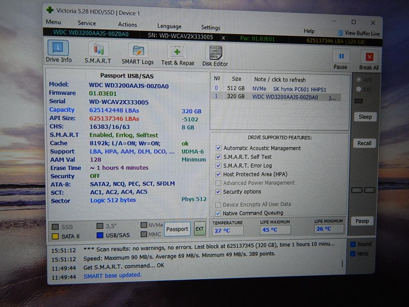Select the API radio button
Viewport: 409px width, 307px height.
point(359,80)
